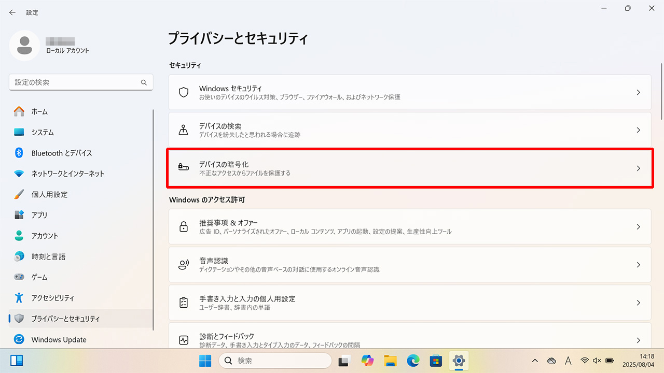Open デバイスの暗号化 settings entry
This screenshot has height=373, width=664.
(x=410, y=168)
